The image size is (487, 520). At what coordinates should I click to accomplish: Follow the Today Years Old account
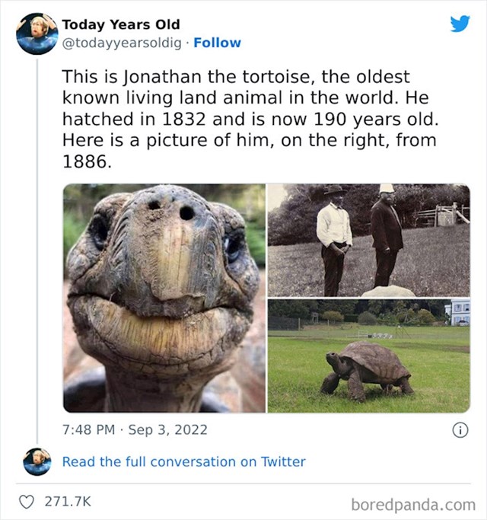[217, 43]
